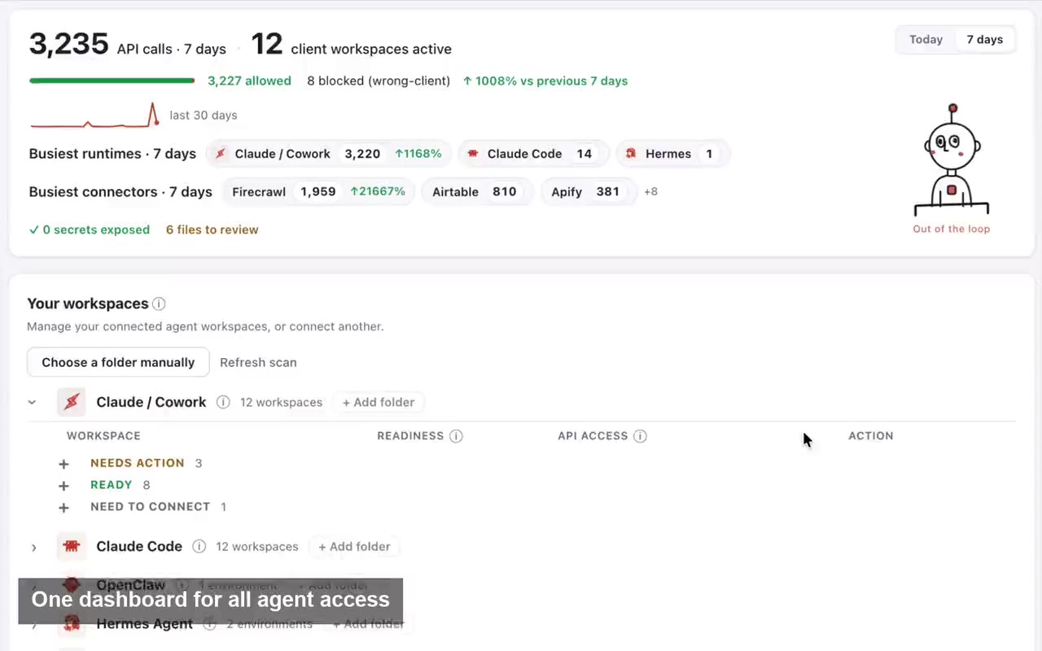
Task: Click the Claude / Cowork runtime chip
Action: pyautogui.click(x=329, y=154)
